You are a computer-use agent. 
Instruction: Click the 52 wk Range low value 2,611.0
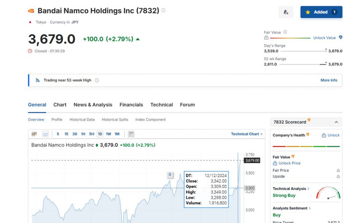[x=270, y=64]
